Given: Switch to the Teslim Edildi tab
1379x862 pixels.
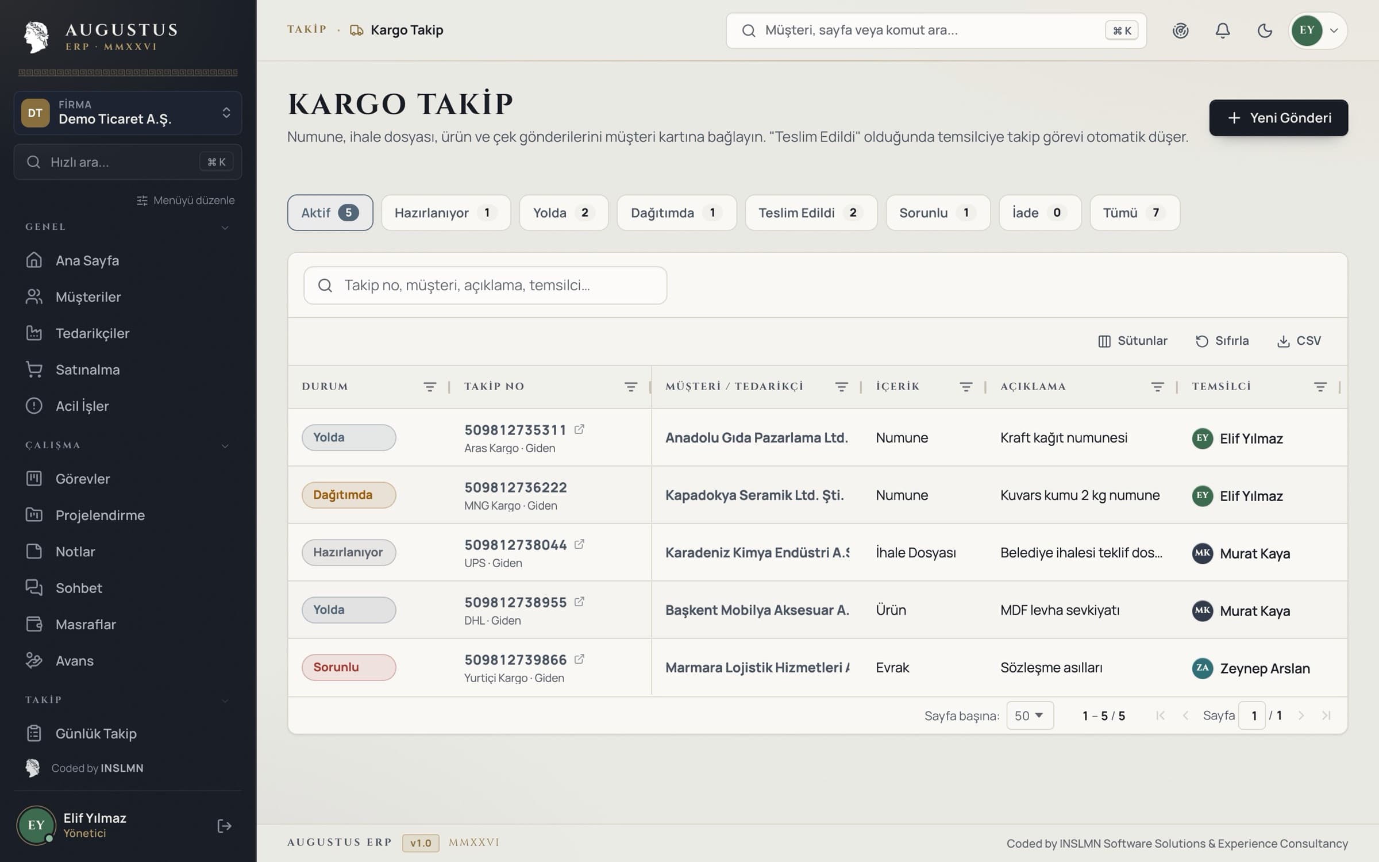Looking at the screenshot, I should pyautogui.click(x=811, y=213).
